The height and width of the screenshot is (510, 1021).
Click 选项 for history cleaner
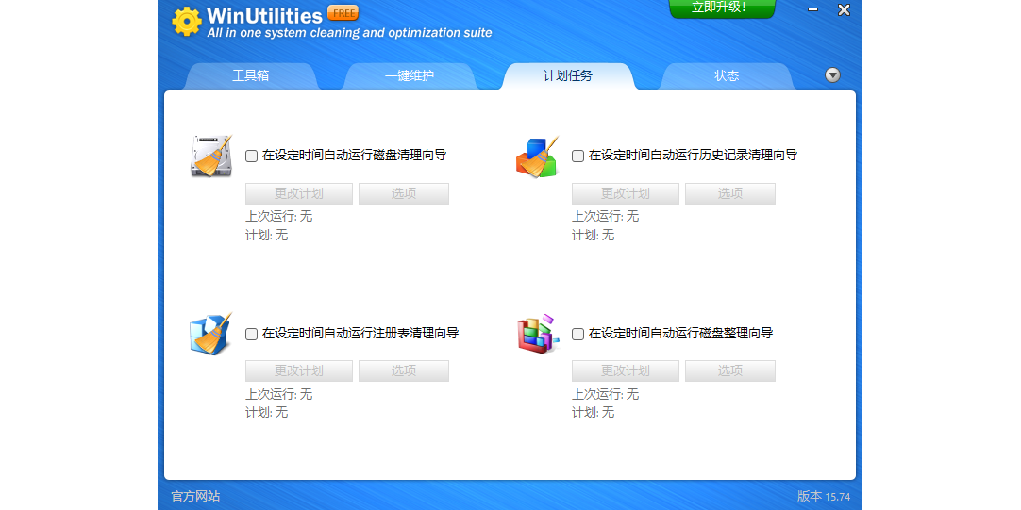coord(730,194)
